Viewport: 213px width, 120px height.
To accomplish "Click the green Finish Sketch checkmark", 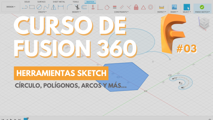I will [x=202, y=7].
